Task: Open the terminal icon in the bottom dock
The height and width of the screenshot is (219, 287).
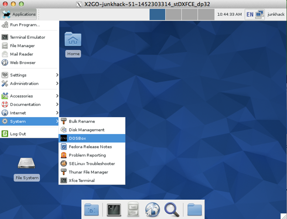Action: point(113,209)
